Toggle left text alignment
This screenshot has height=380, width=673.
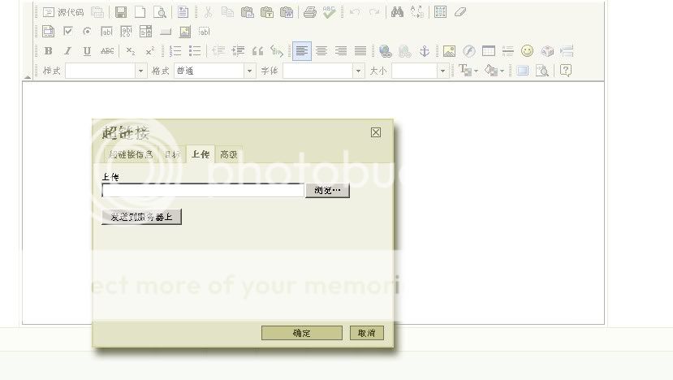click(x=301, y=51)
